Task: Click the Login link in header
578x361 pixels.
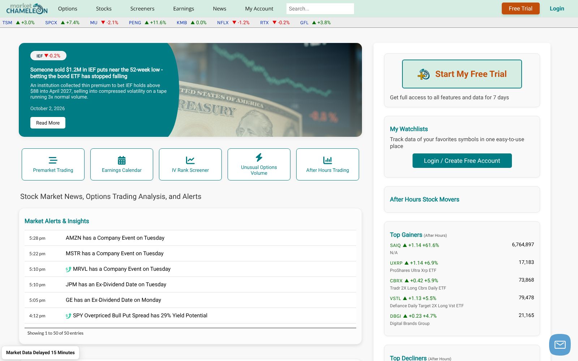Action: (557, 9)
